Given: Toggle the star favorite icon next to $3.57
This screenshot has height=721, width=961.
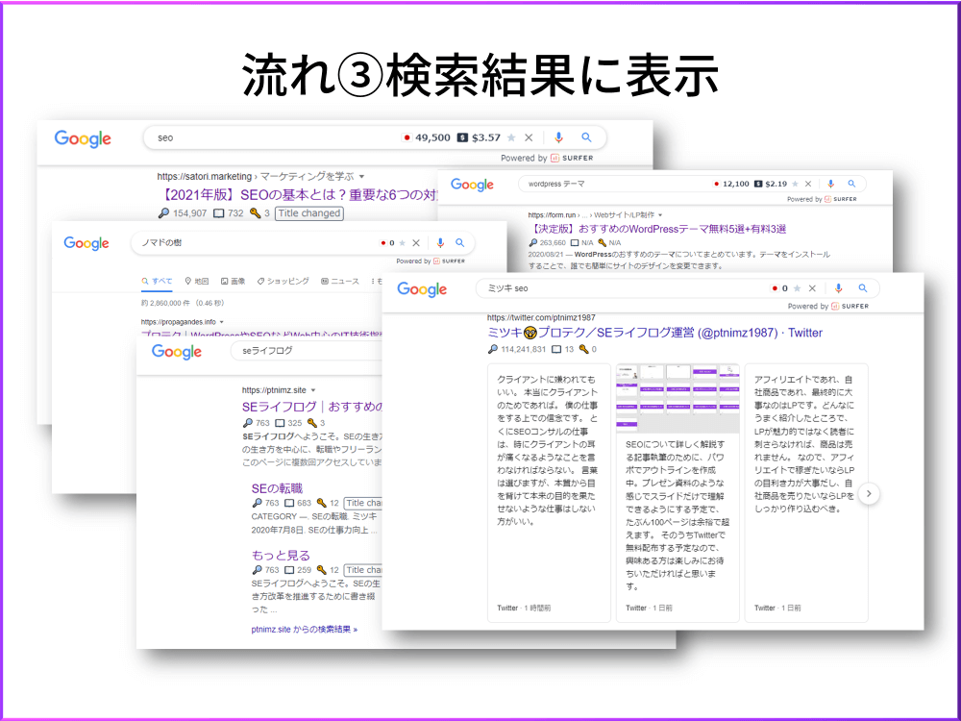Looking at the screenshot, I should (511, 137).
